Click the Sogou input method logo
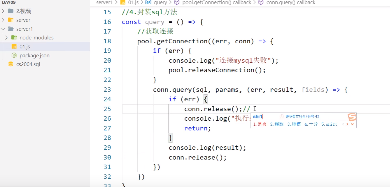 point(352,117)
